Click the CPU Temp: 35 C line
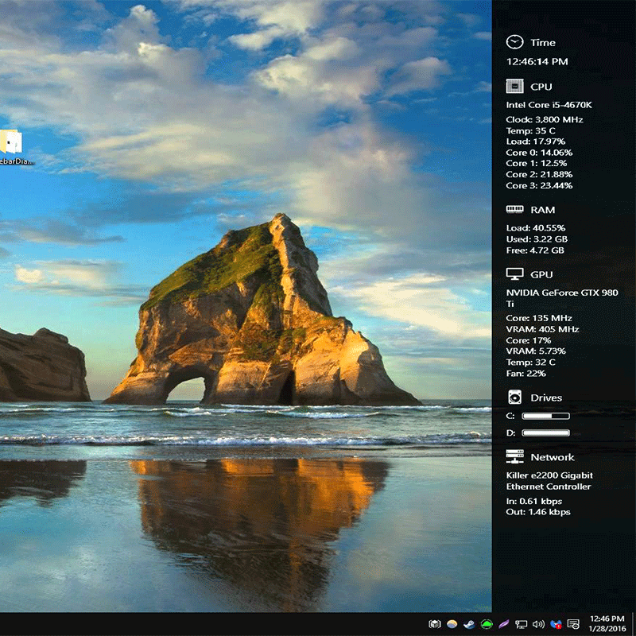Viewport: 636px width, 636px height. 530,130
